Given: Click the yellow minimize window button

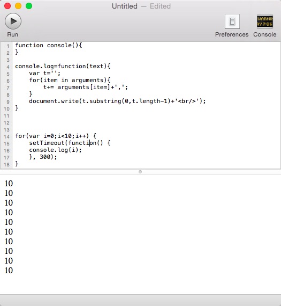Looking at the screenshot, I should pos(18,6).
